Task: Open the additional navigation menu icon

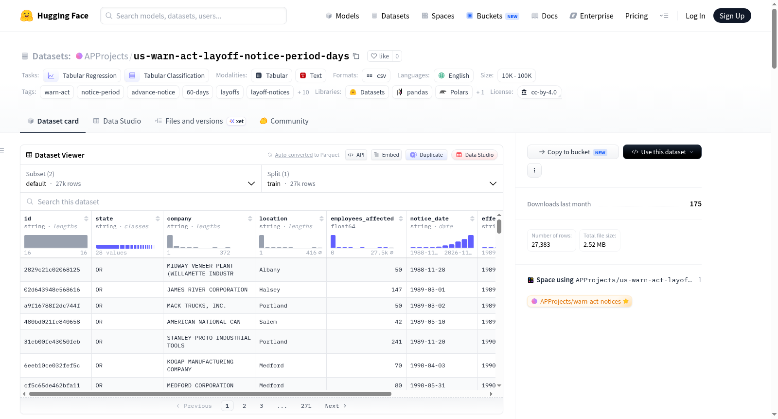Action: pos(664,16)
